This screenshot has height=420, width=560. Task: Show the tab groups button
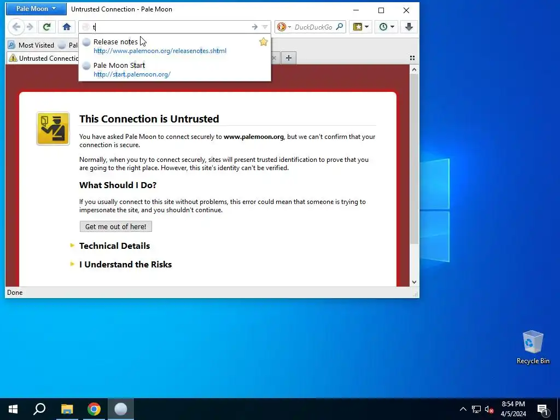(x=412, y=58)
